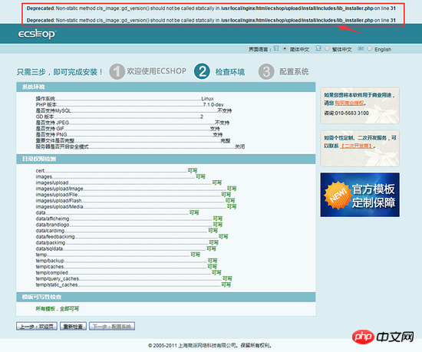The width and height of the screenshot is (422, 352).
Task: Click temp/compiled directory label
Action: pos(51,273)
